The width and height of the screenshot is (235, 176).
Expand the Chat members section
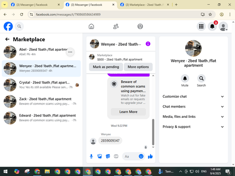[x=193, y=107]
